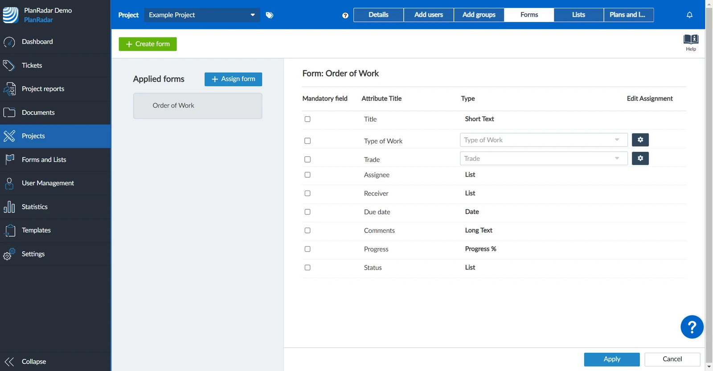Switch to the Add users tab
713x371 pixels.
pos(429,15)
